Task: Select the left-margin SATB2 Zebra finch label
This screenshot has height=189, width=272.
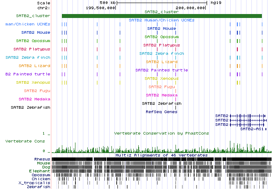Action: (x=28, y=57)
